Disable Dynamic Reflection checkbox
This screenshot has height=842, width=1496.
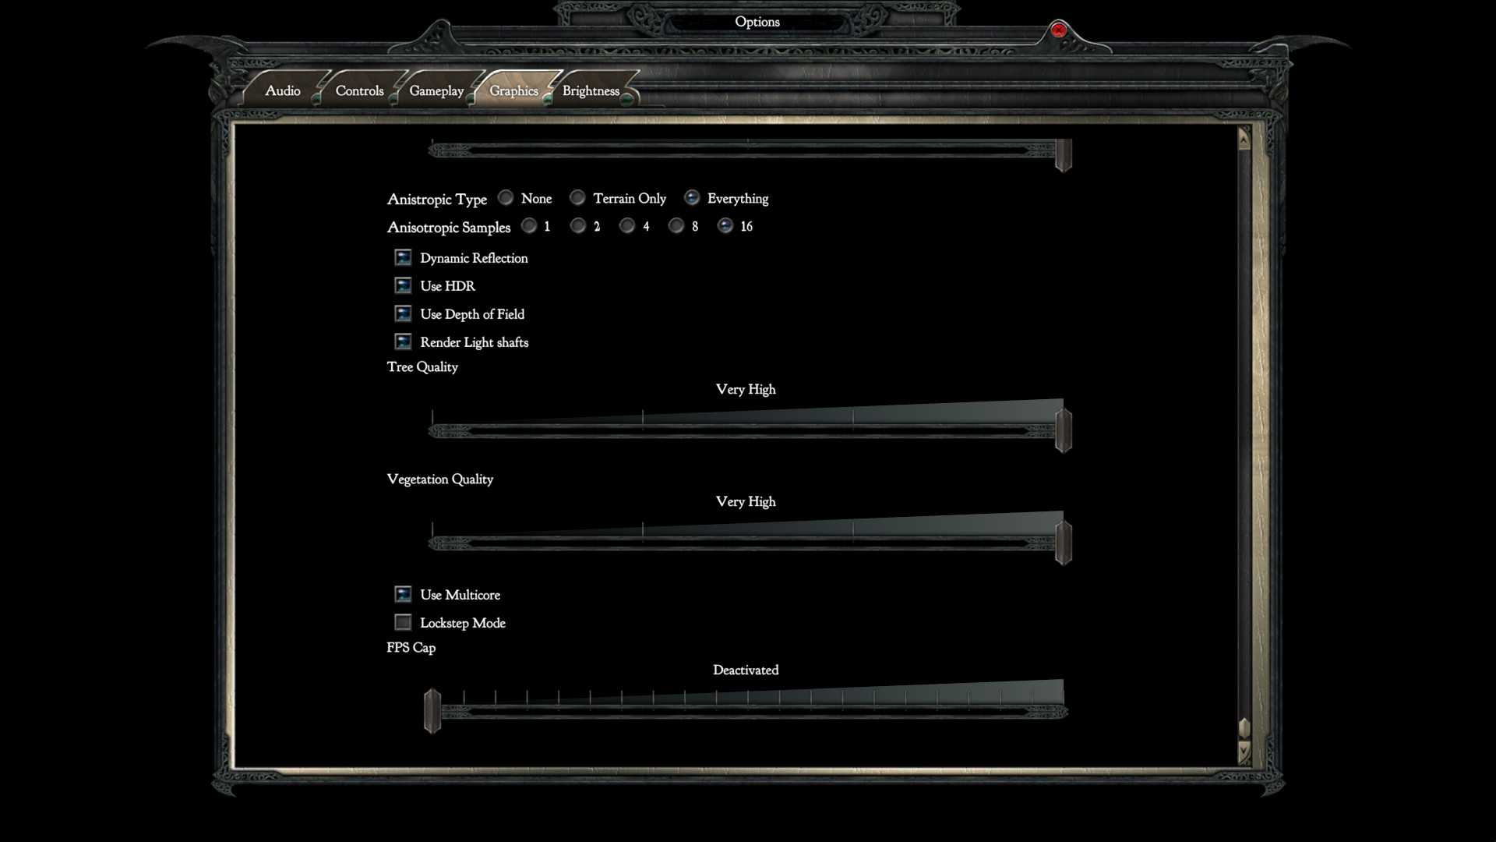(x=403, y=258)
